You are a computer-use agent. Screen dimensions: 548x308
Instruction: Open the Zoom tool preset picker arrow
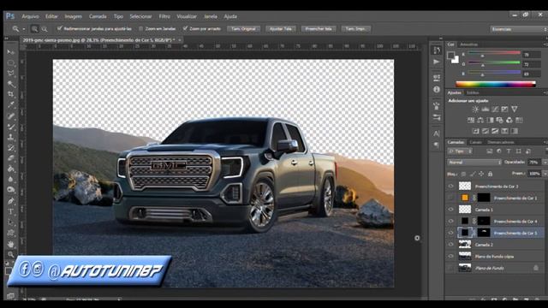pos(24,29)
